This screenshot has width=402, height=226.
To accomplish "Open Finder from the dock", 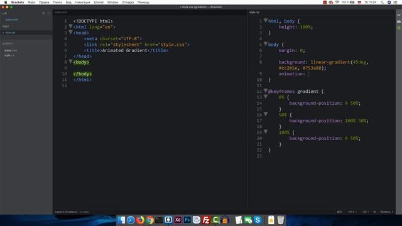I will pyautogui.click(x=121, y=220).
